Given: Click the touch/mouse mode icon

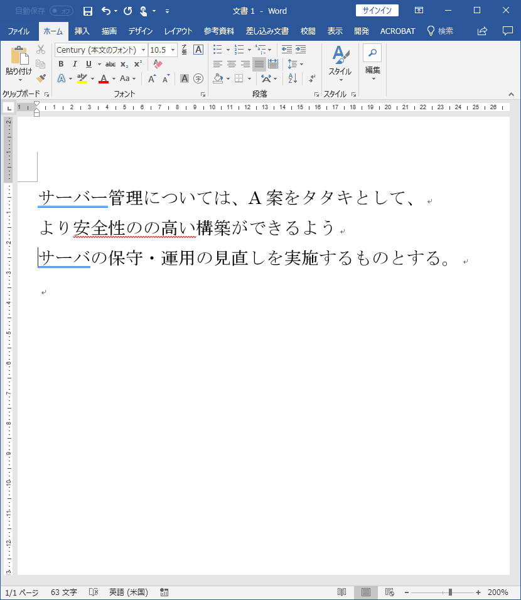Looking at the screenshot, I should click(x=144, y=11).
